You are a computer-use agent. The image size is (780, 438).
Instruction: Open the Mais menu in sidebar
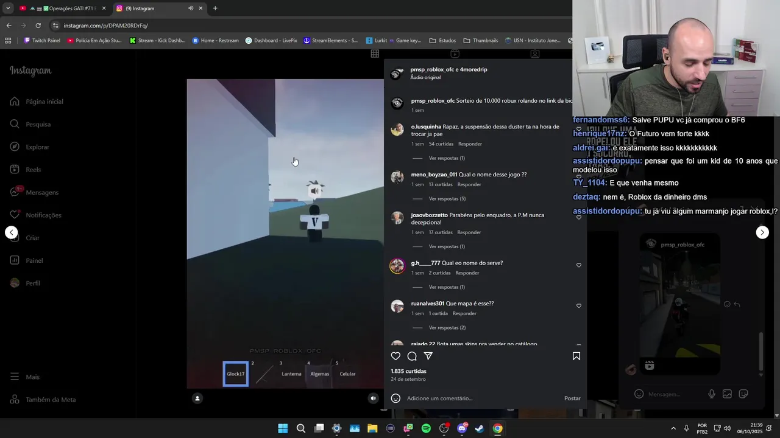24,377
